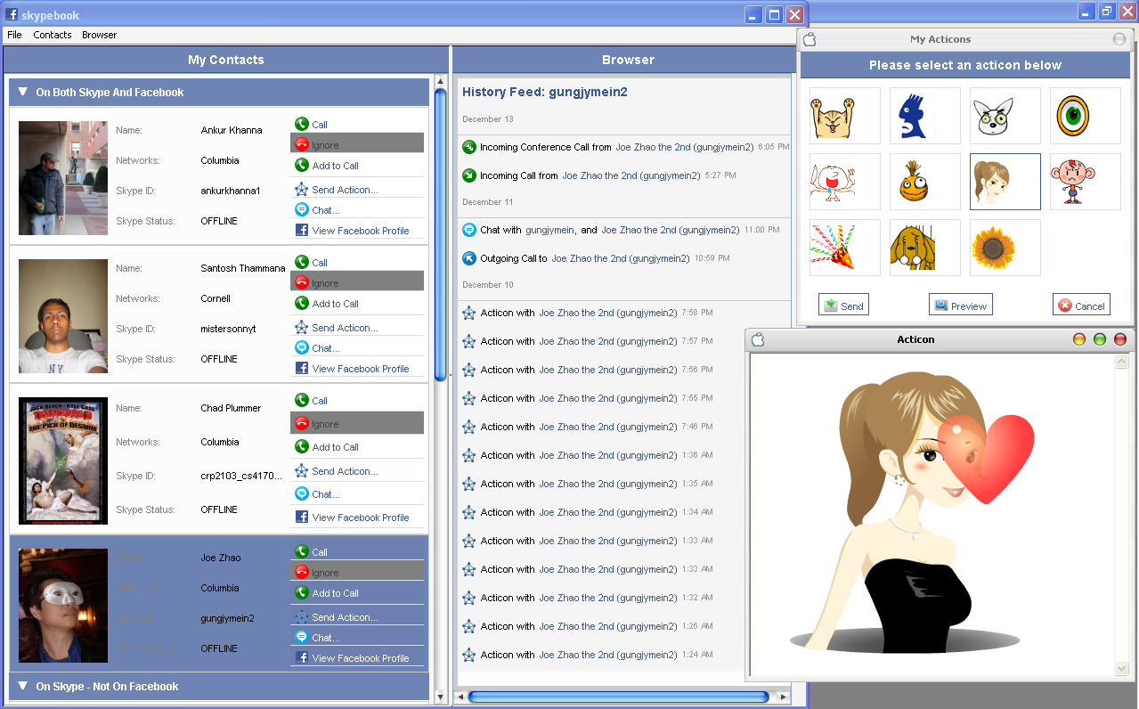Screen dimensions: 1139x709
Task: Click Browser panel horizontal scrollbar thumb
Action: pyautogui.click(x=619, y=697)
